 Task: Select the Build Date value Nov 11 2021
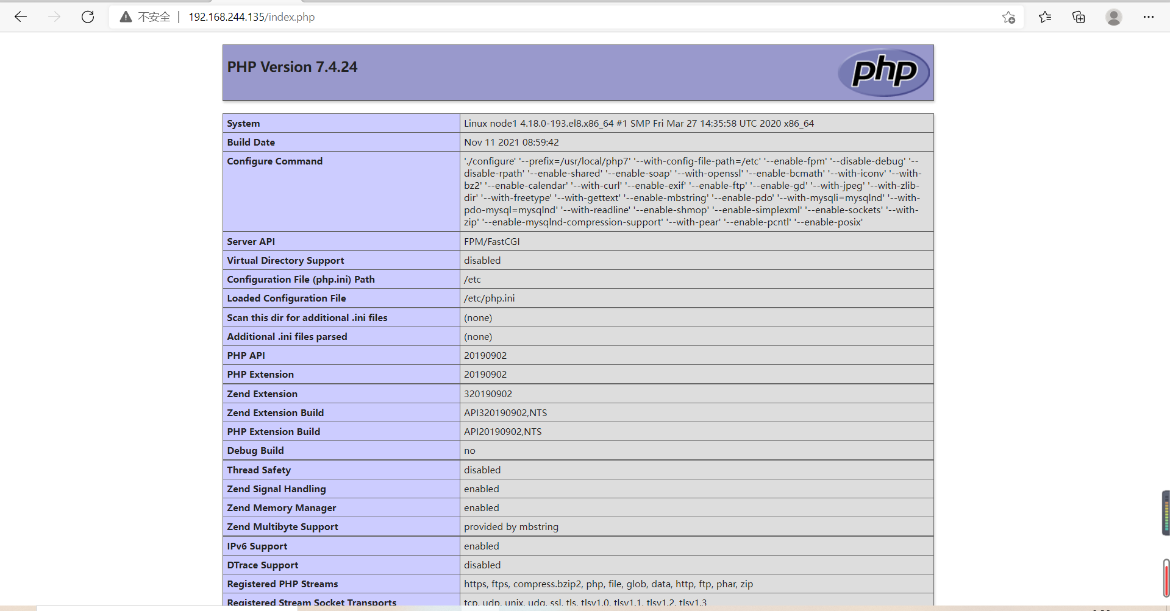coord(511,142)
